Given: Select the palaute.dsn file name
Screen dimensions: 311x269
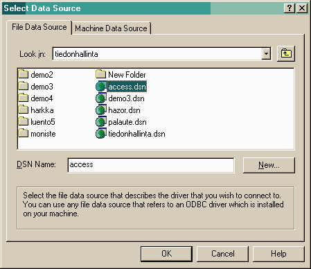Looking at the screenshot, I should pyautogui.click(x=127, y=122).
